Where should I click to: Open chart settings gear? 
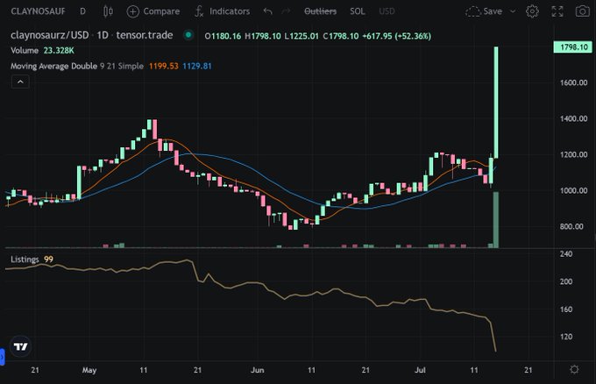(x=532, y=11)
